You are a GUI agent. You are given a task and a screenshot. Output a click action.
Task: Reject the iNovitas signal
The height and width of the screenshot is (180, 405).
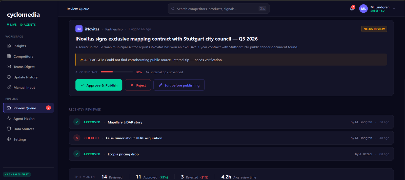coord(138,85)
